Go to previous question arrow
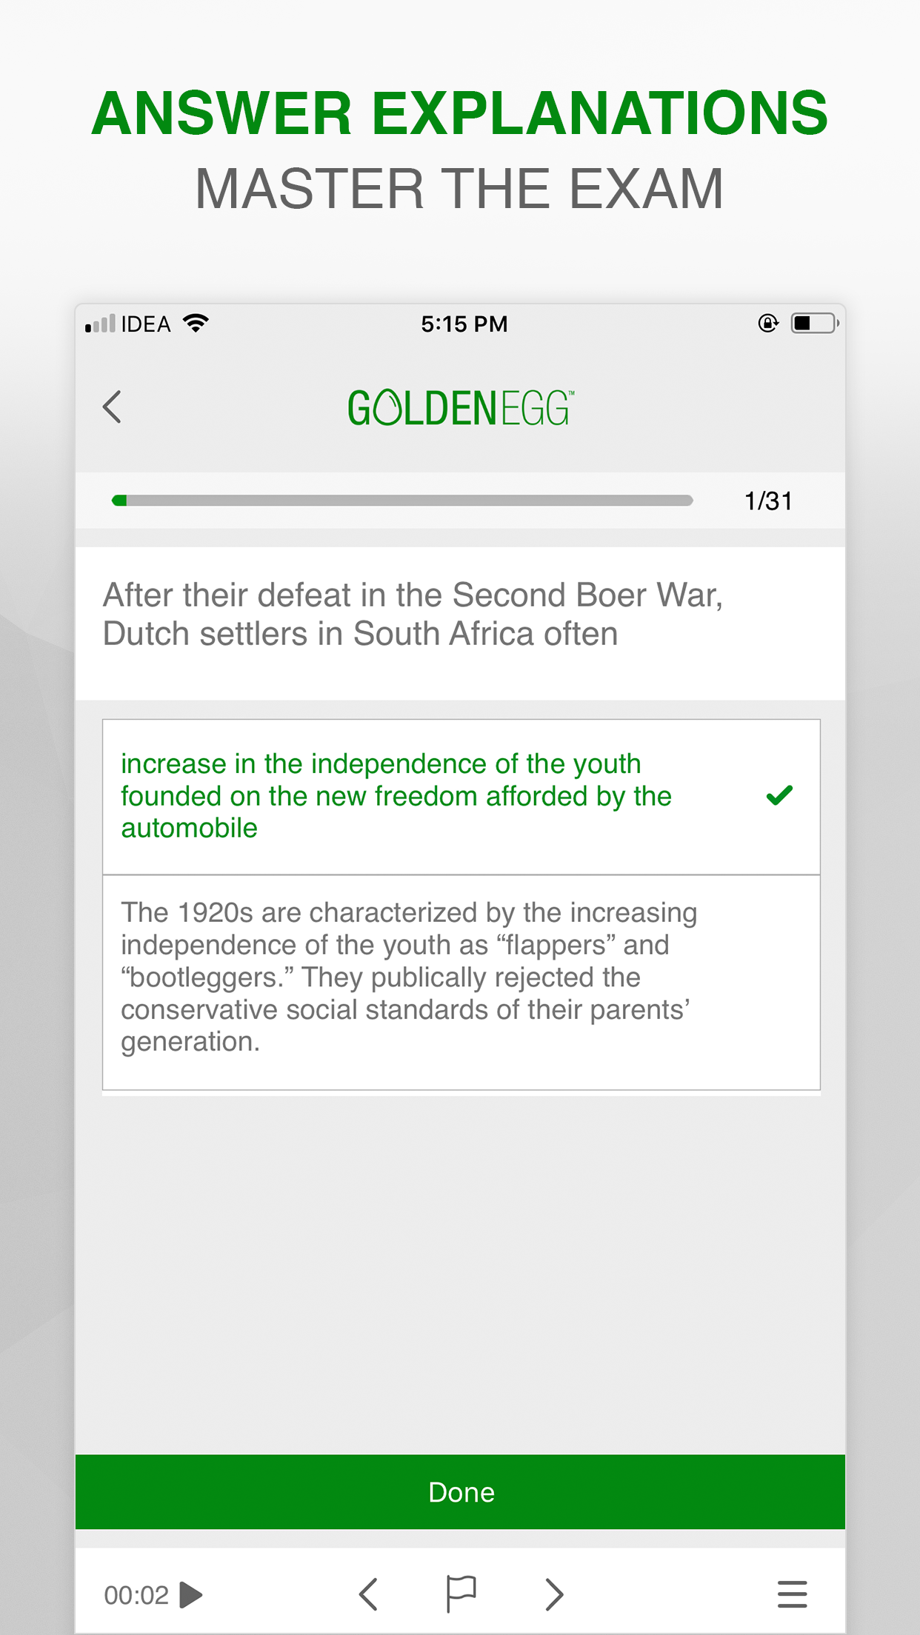The image size is (920, 1635). [x=368, y=1594]
